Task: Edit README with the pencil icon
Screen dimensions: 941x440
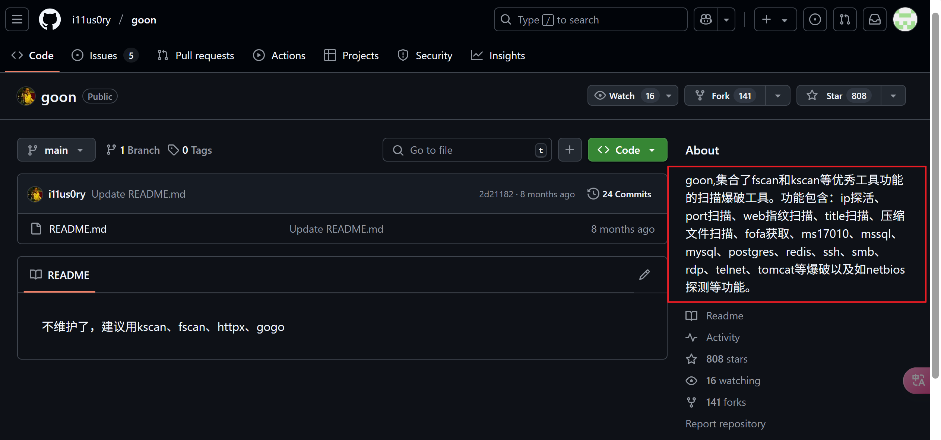Action: click(x=644, y=275)
